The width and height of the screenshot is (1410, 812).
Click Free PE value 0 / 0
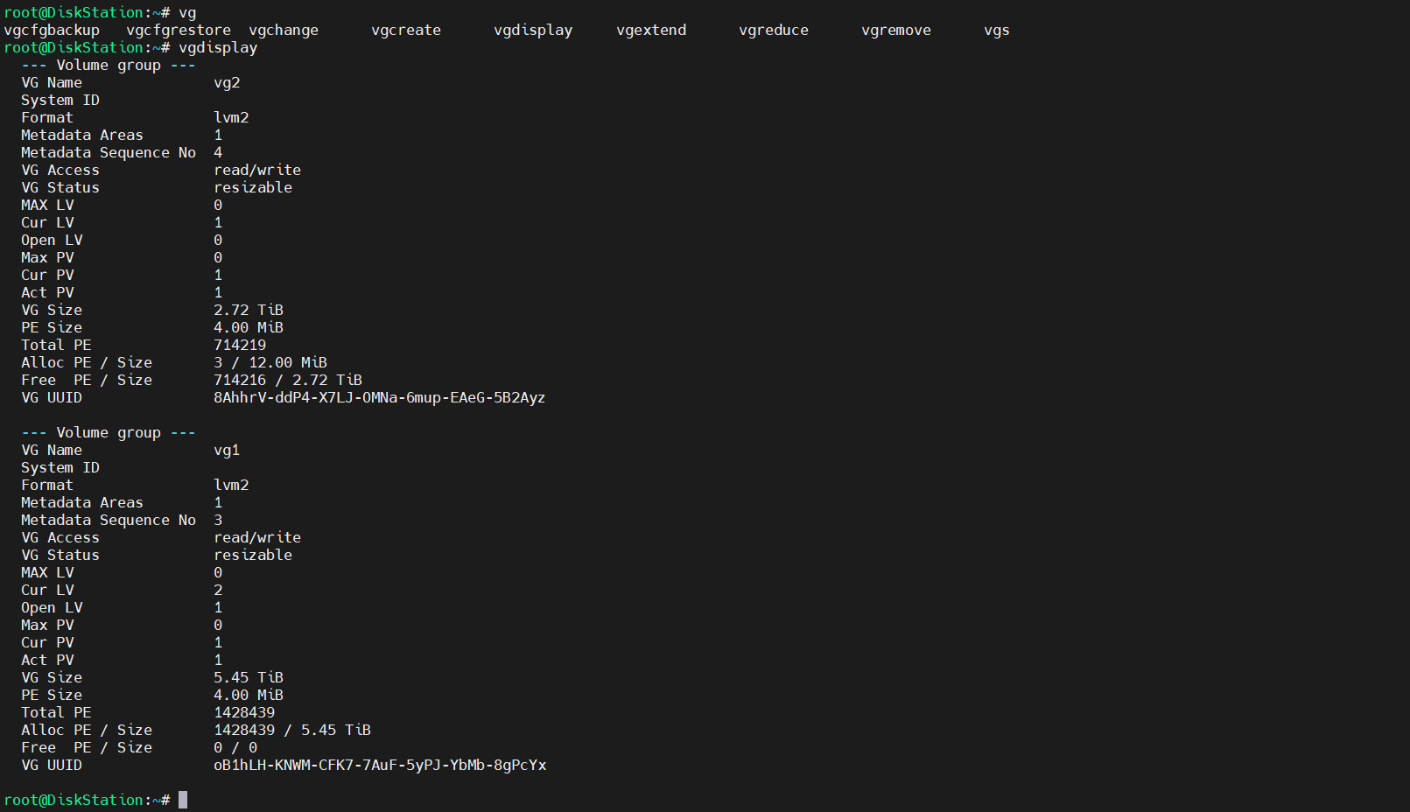(x=235, y=747)
